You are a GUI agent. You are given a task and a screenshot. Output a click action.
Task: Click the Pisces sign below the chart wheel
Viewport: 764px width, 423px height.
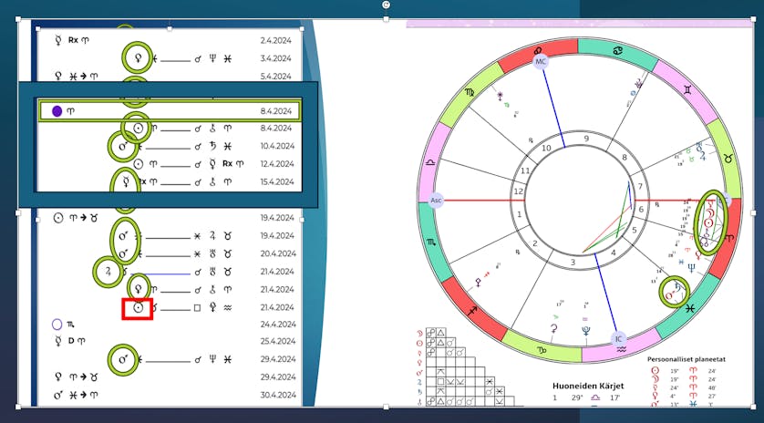click(690, 309)
